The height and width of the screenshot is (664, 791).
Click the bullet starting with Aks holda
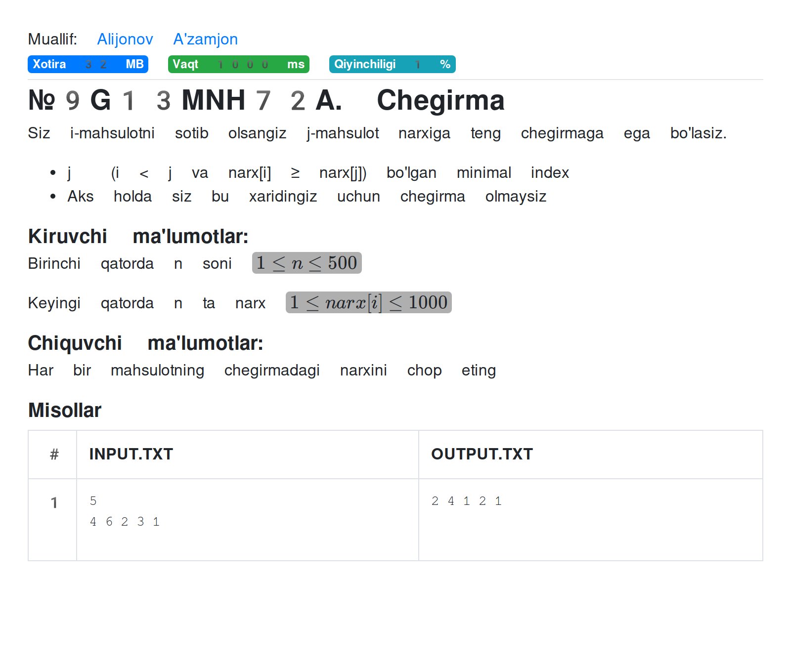point(307,197)
